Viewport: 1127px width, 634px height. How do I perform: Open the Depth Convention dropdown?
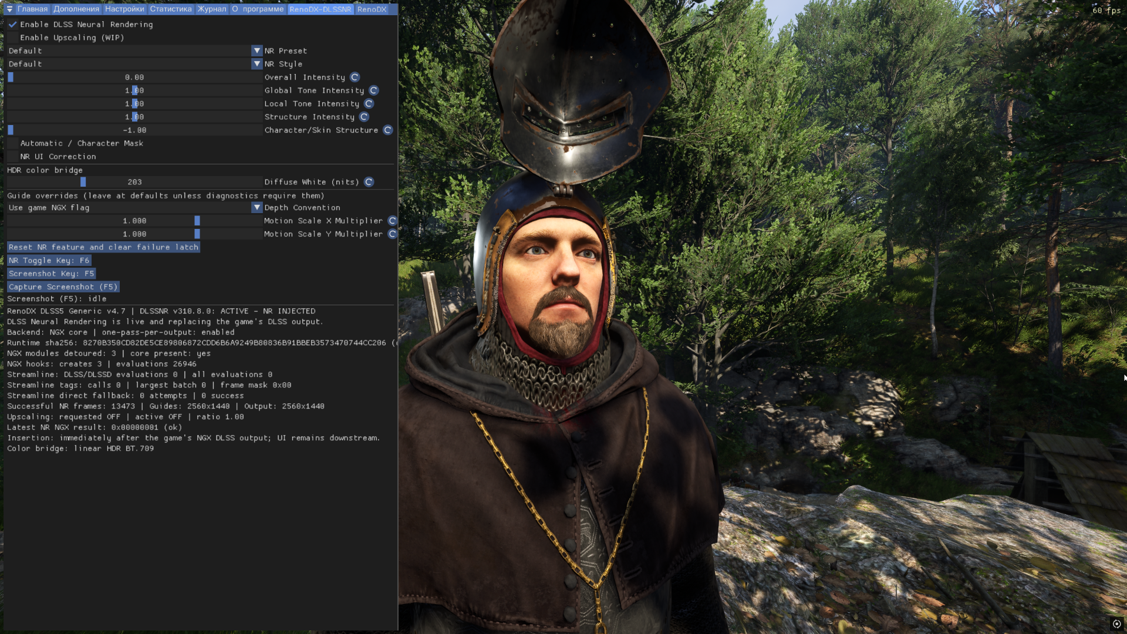coord(134,208)
